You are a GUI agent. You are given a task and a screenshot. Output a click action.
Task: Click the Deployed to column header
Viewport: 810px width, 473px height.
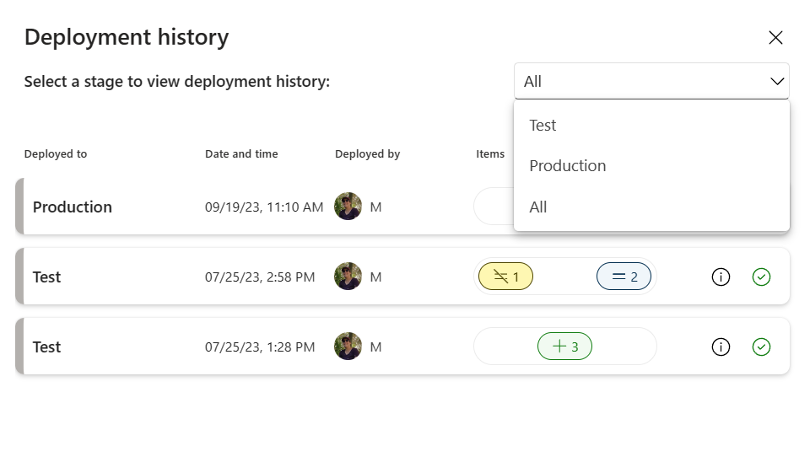coord(56,154)
